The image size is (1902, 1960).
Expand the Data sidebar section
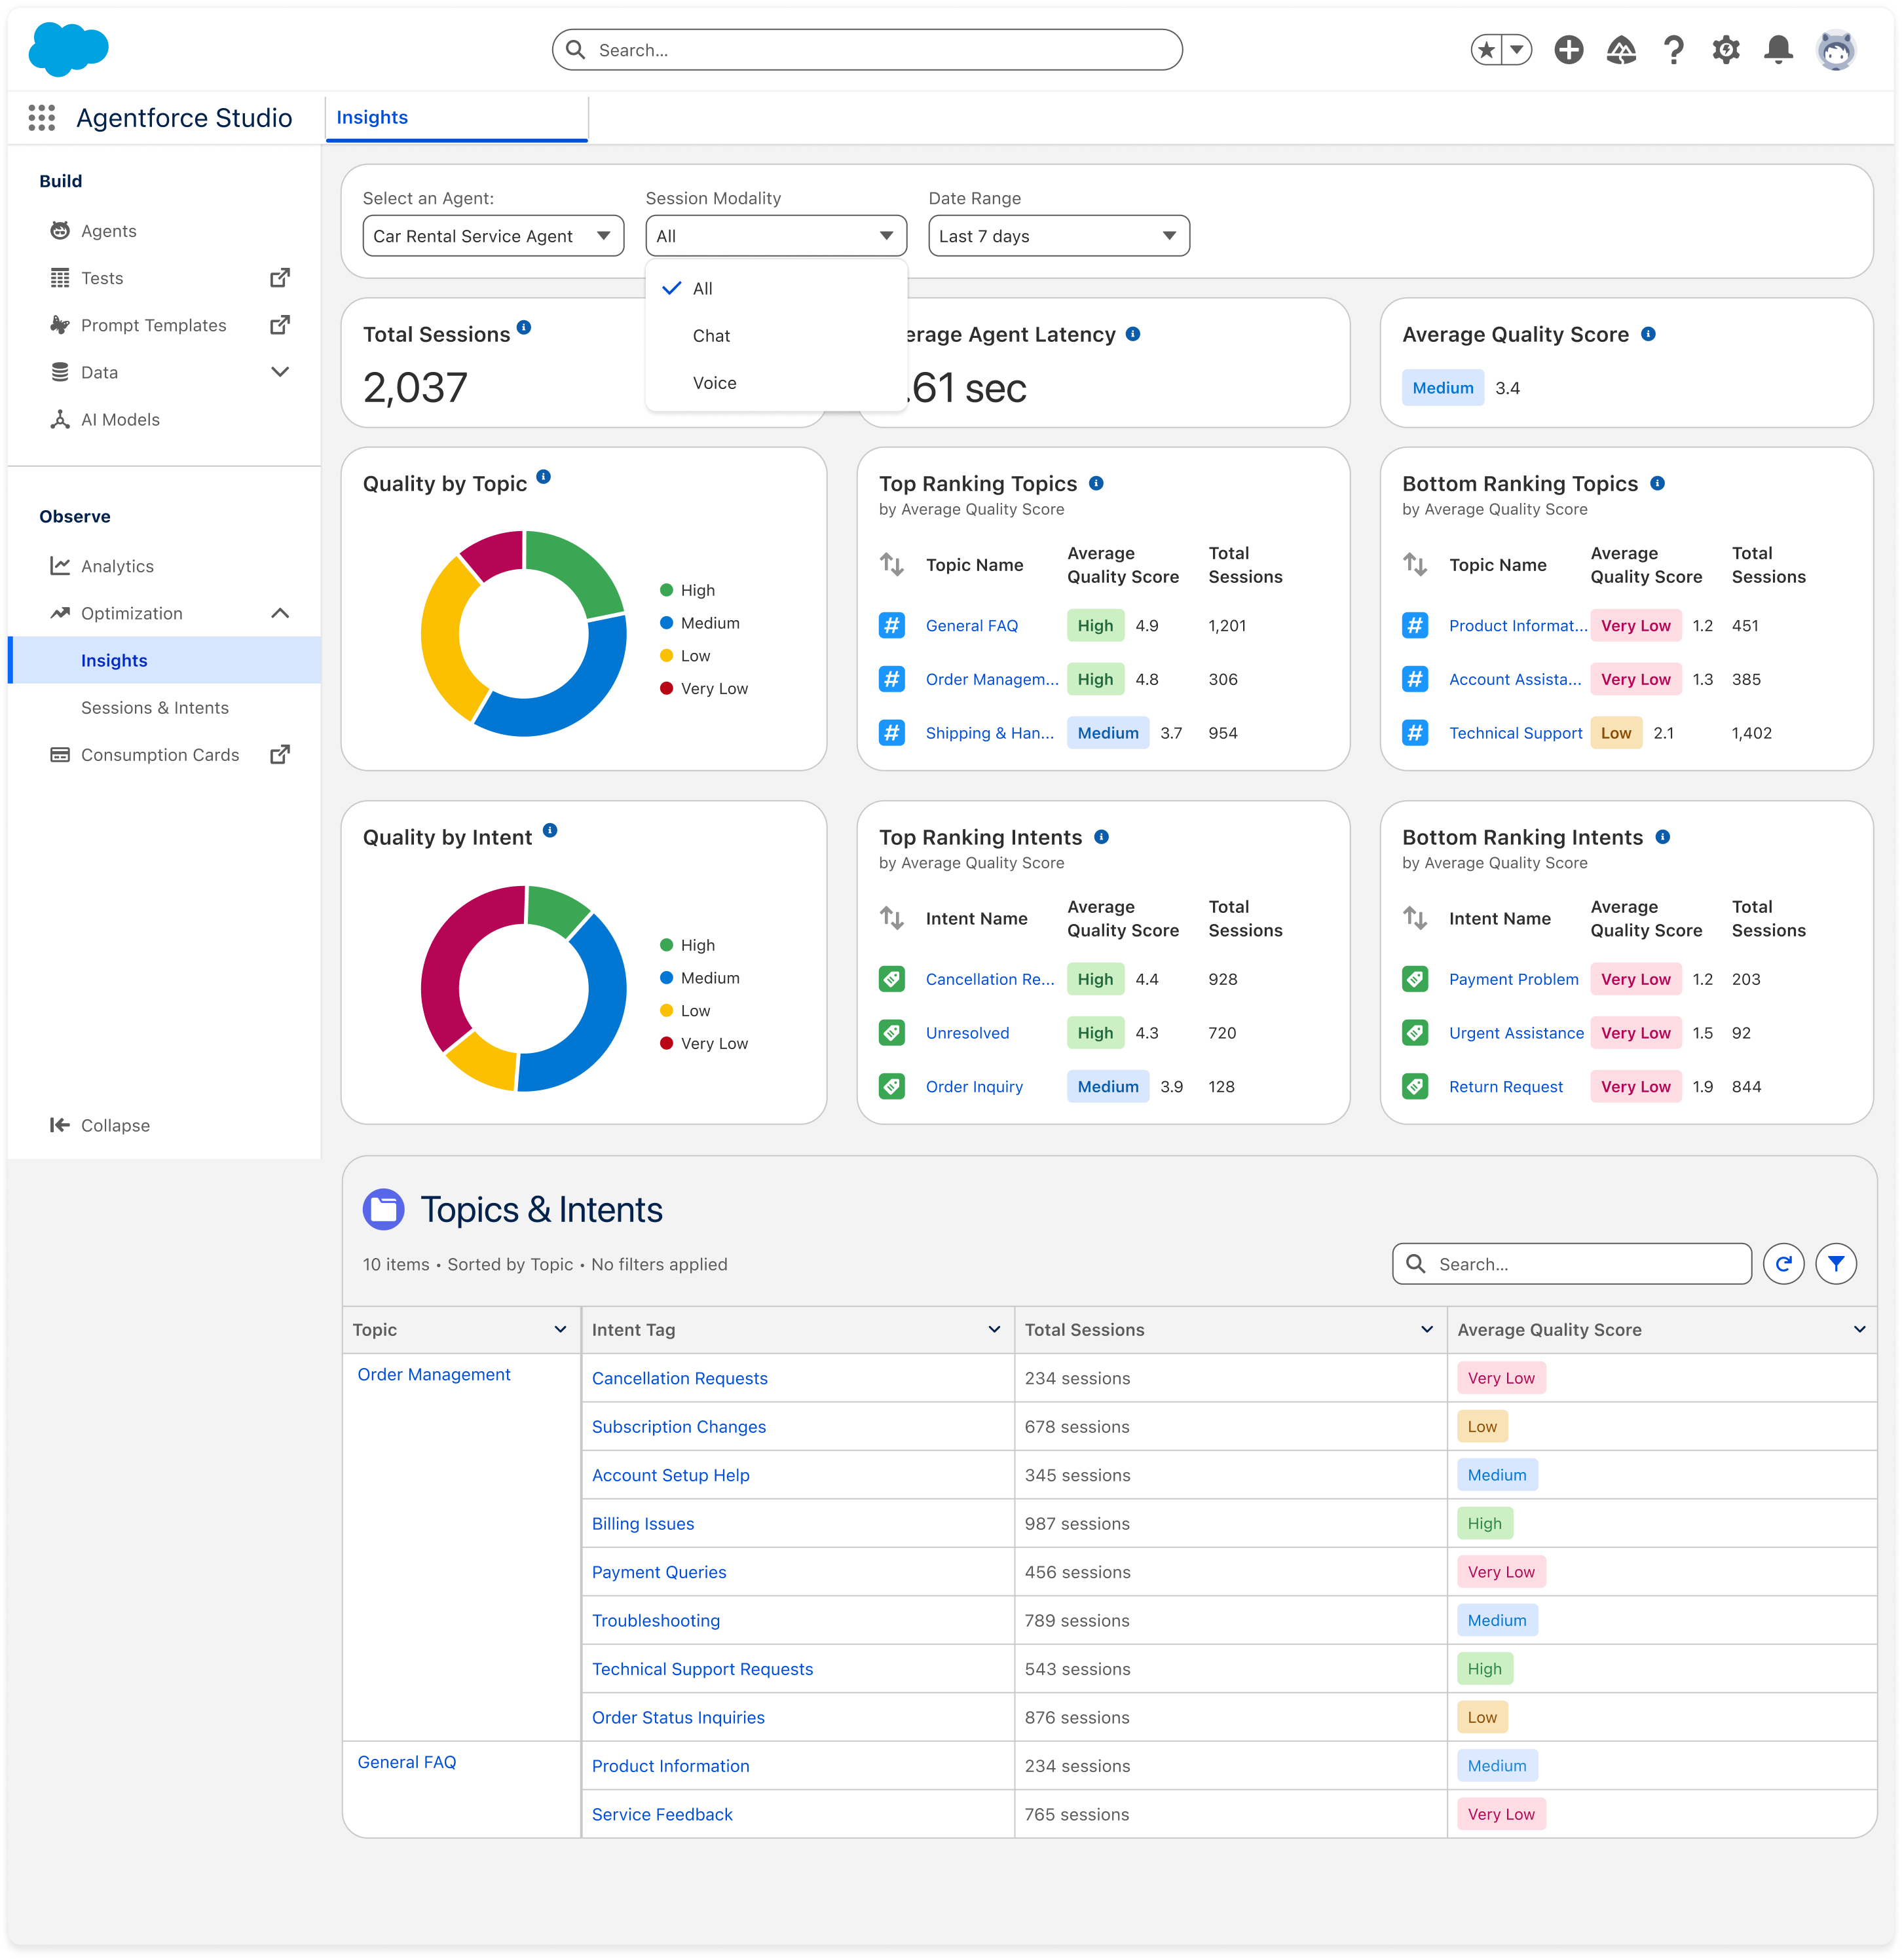[x=280, y=372]
